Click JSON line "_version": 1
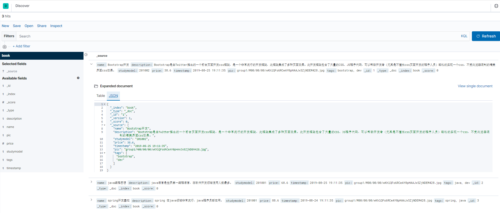 click(121, 118)
